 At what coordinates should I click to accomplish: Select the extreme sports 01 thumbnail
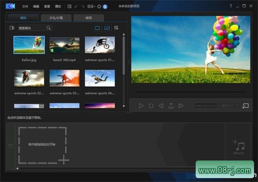(x=100, y=45)
